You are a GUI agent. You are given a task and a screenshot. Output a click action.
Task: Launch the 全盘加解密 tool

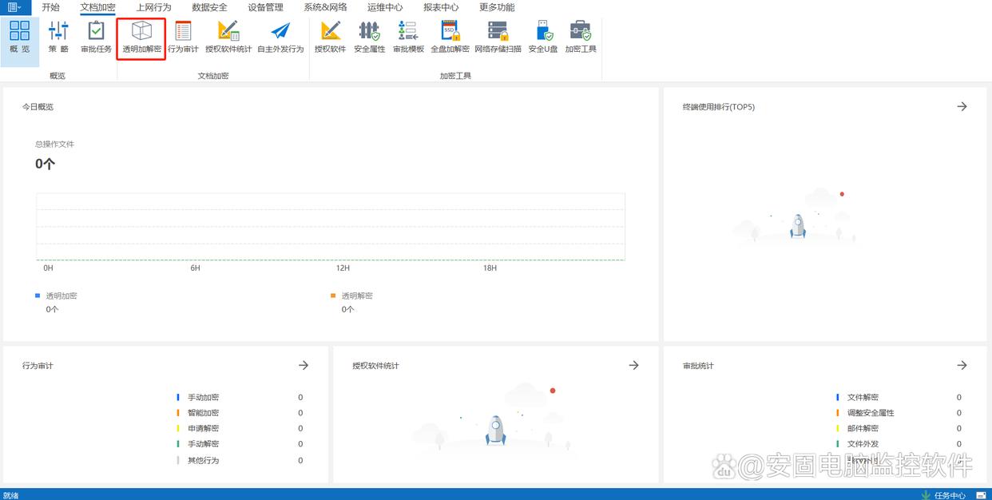click(450, 38)
